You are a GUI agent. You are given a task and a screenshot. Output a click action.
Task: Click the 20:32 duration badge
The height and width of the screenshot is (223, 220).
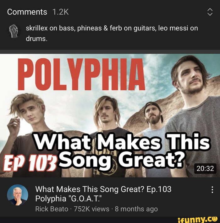pos(205,169)
